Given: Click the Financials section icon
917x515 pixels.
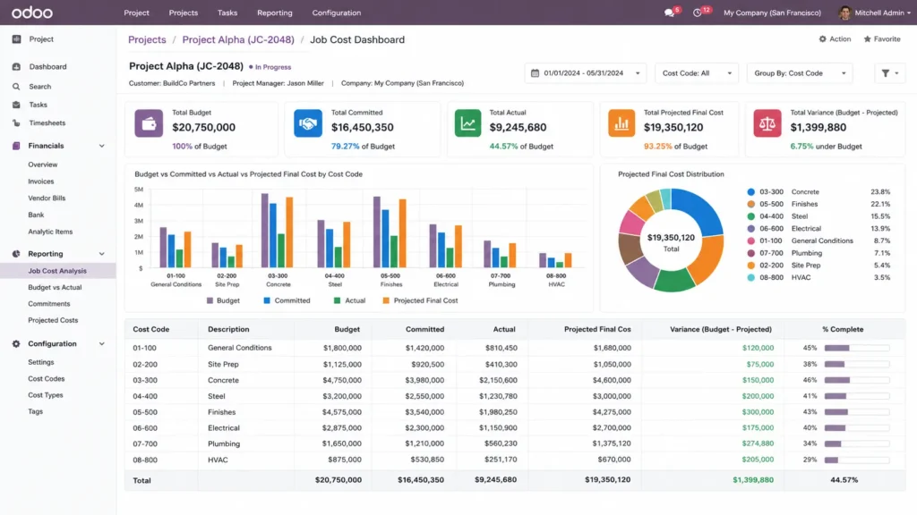Looking at the screenshot, I should [16, 146].
